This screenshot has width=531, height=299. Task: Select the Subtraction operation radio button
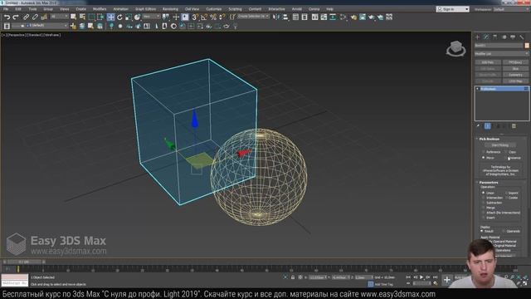coord(484,203)
